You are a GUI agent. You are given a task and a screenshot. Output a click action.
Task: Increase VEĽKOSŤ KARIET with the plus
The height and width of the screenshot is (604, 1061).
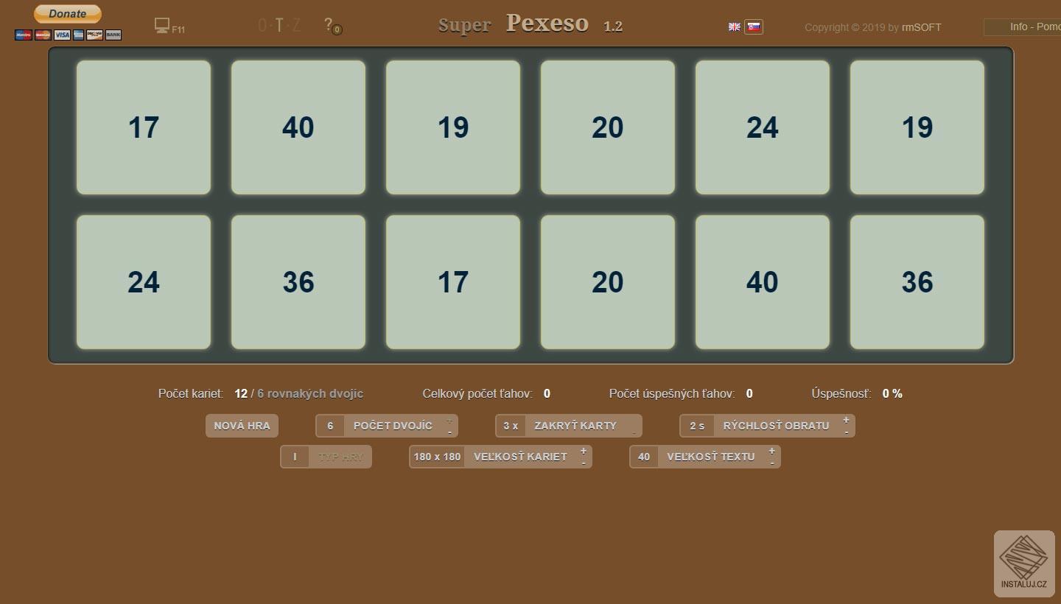click(584, 452)
